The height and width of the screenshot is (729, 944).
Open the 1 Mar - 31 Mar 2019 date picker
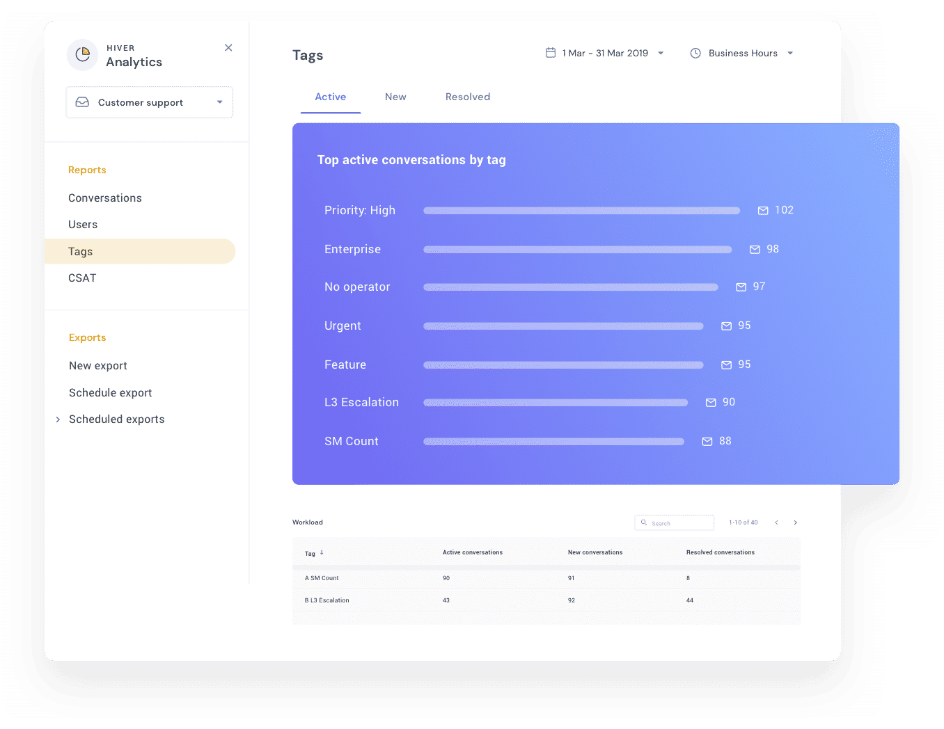point(604,53)
